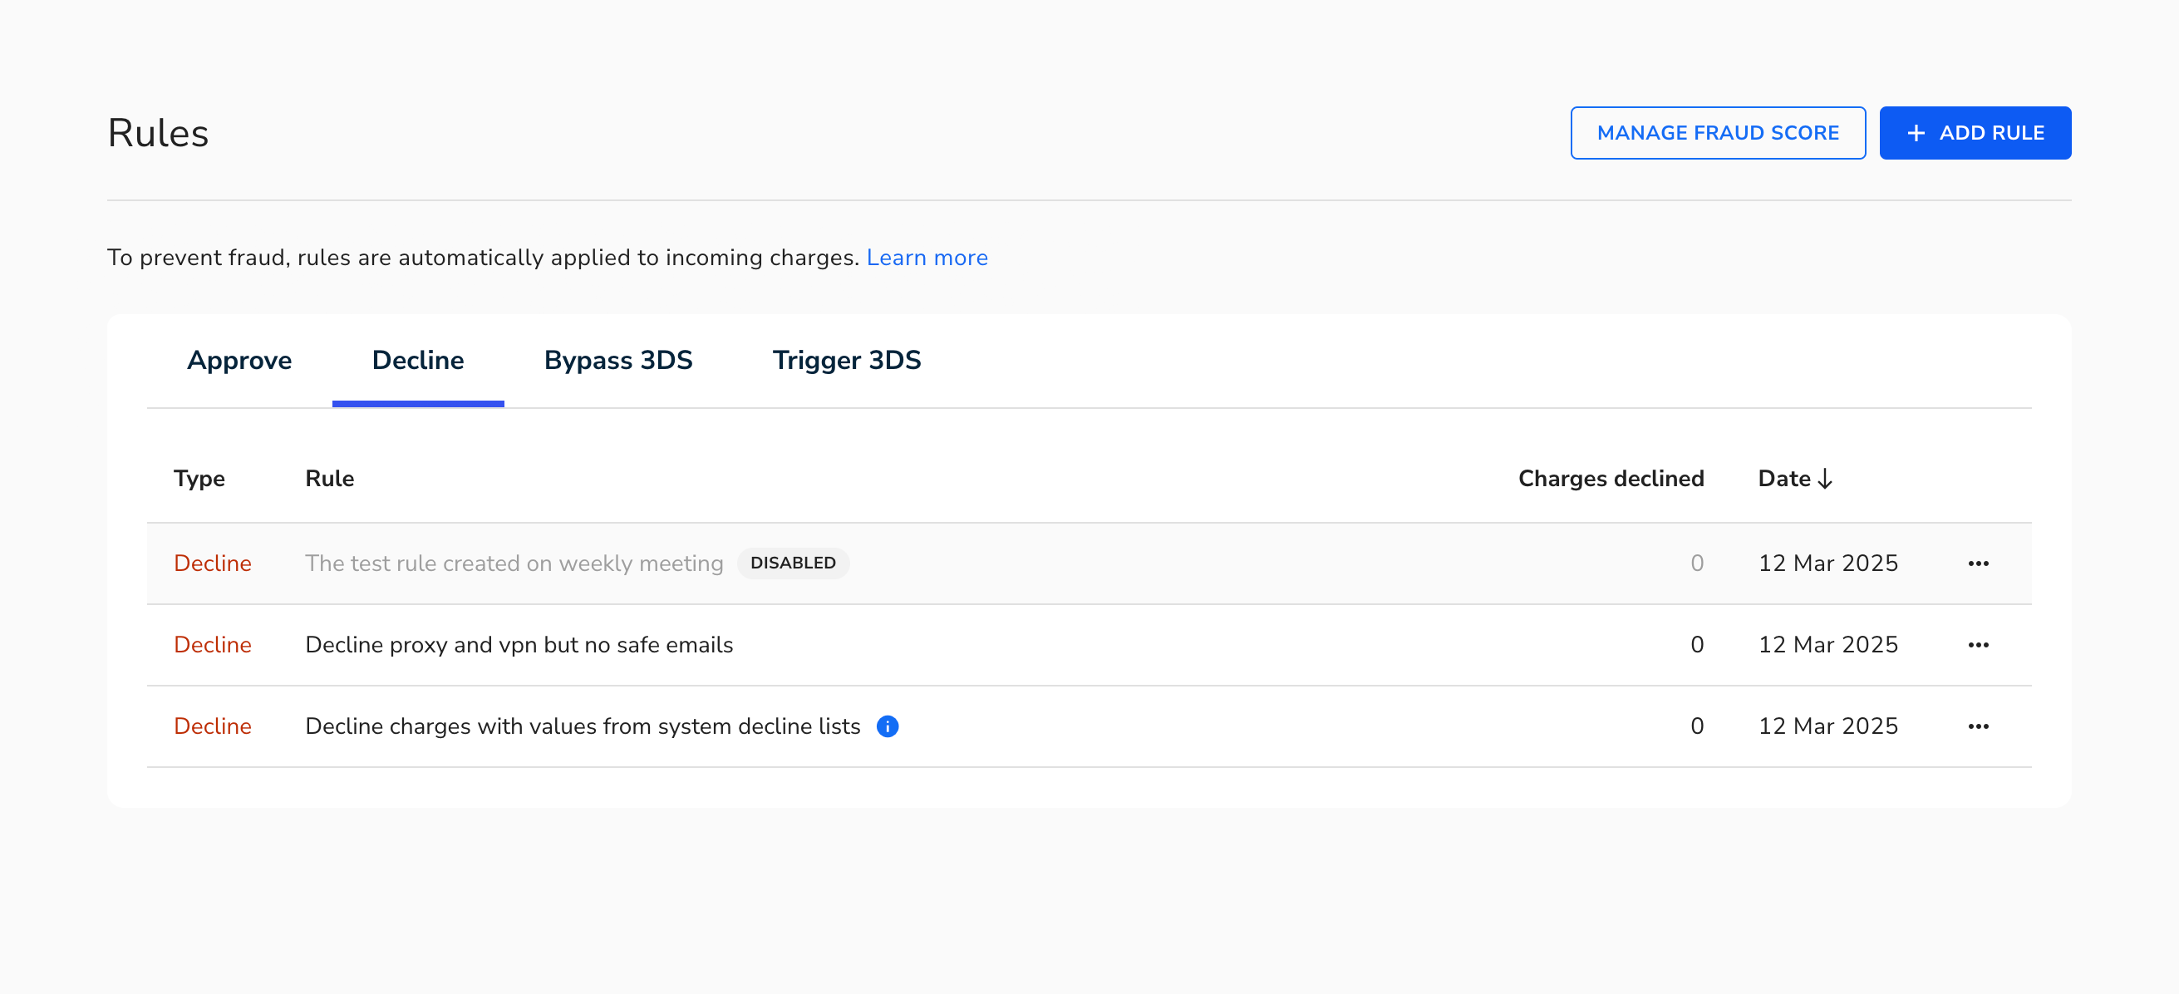Sort by the Charges declined column header
Screen dimensions: 2179x994
[x=1611, y=479]
